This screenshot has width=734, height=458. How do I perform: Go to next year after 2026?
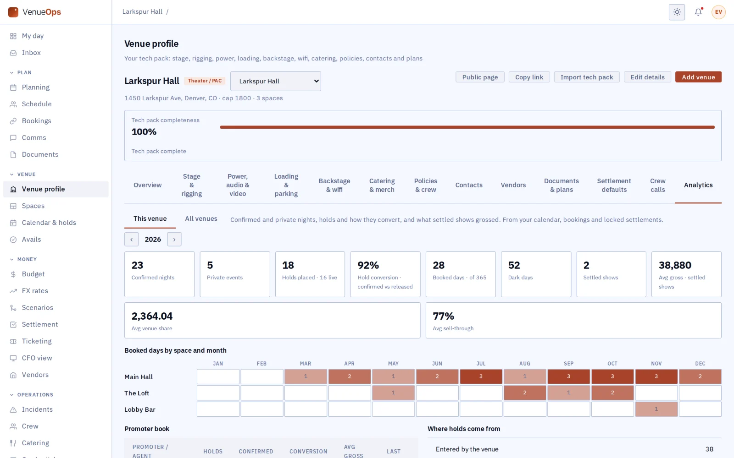[174, 239]
